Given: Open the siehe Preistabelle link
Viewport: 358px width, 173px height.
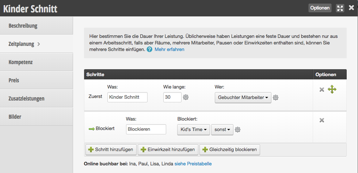Looking at the screenshot, I should 193,164.
